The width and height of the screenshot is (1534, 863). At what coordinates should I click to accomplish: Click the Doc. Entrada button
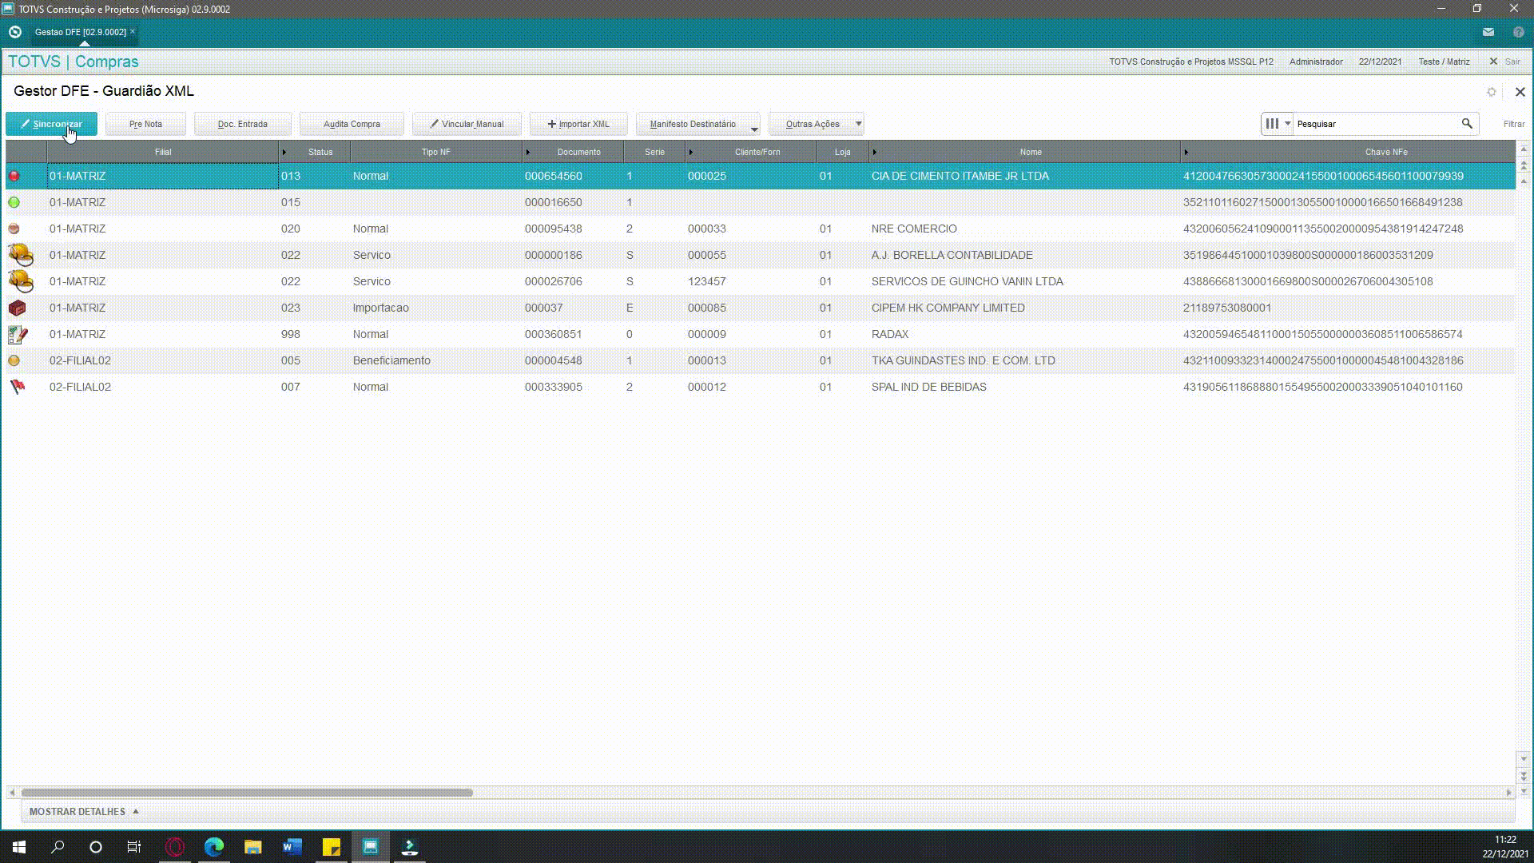[243, 124]
